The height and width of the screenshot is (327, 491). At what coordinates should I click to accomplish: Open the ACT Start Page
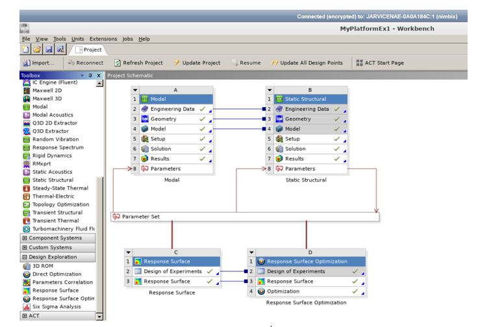tap(380, 63)
